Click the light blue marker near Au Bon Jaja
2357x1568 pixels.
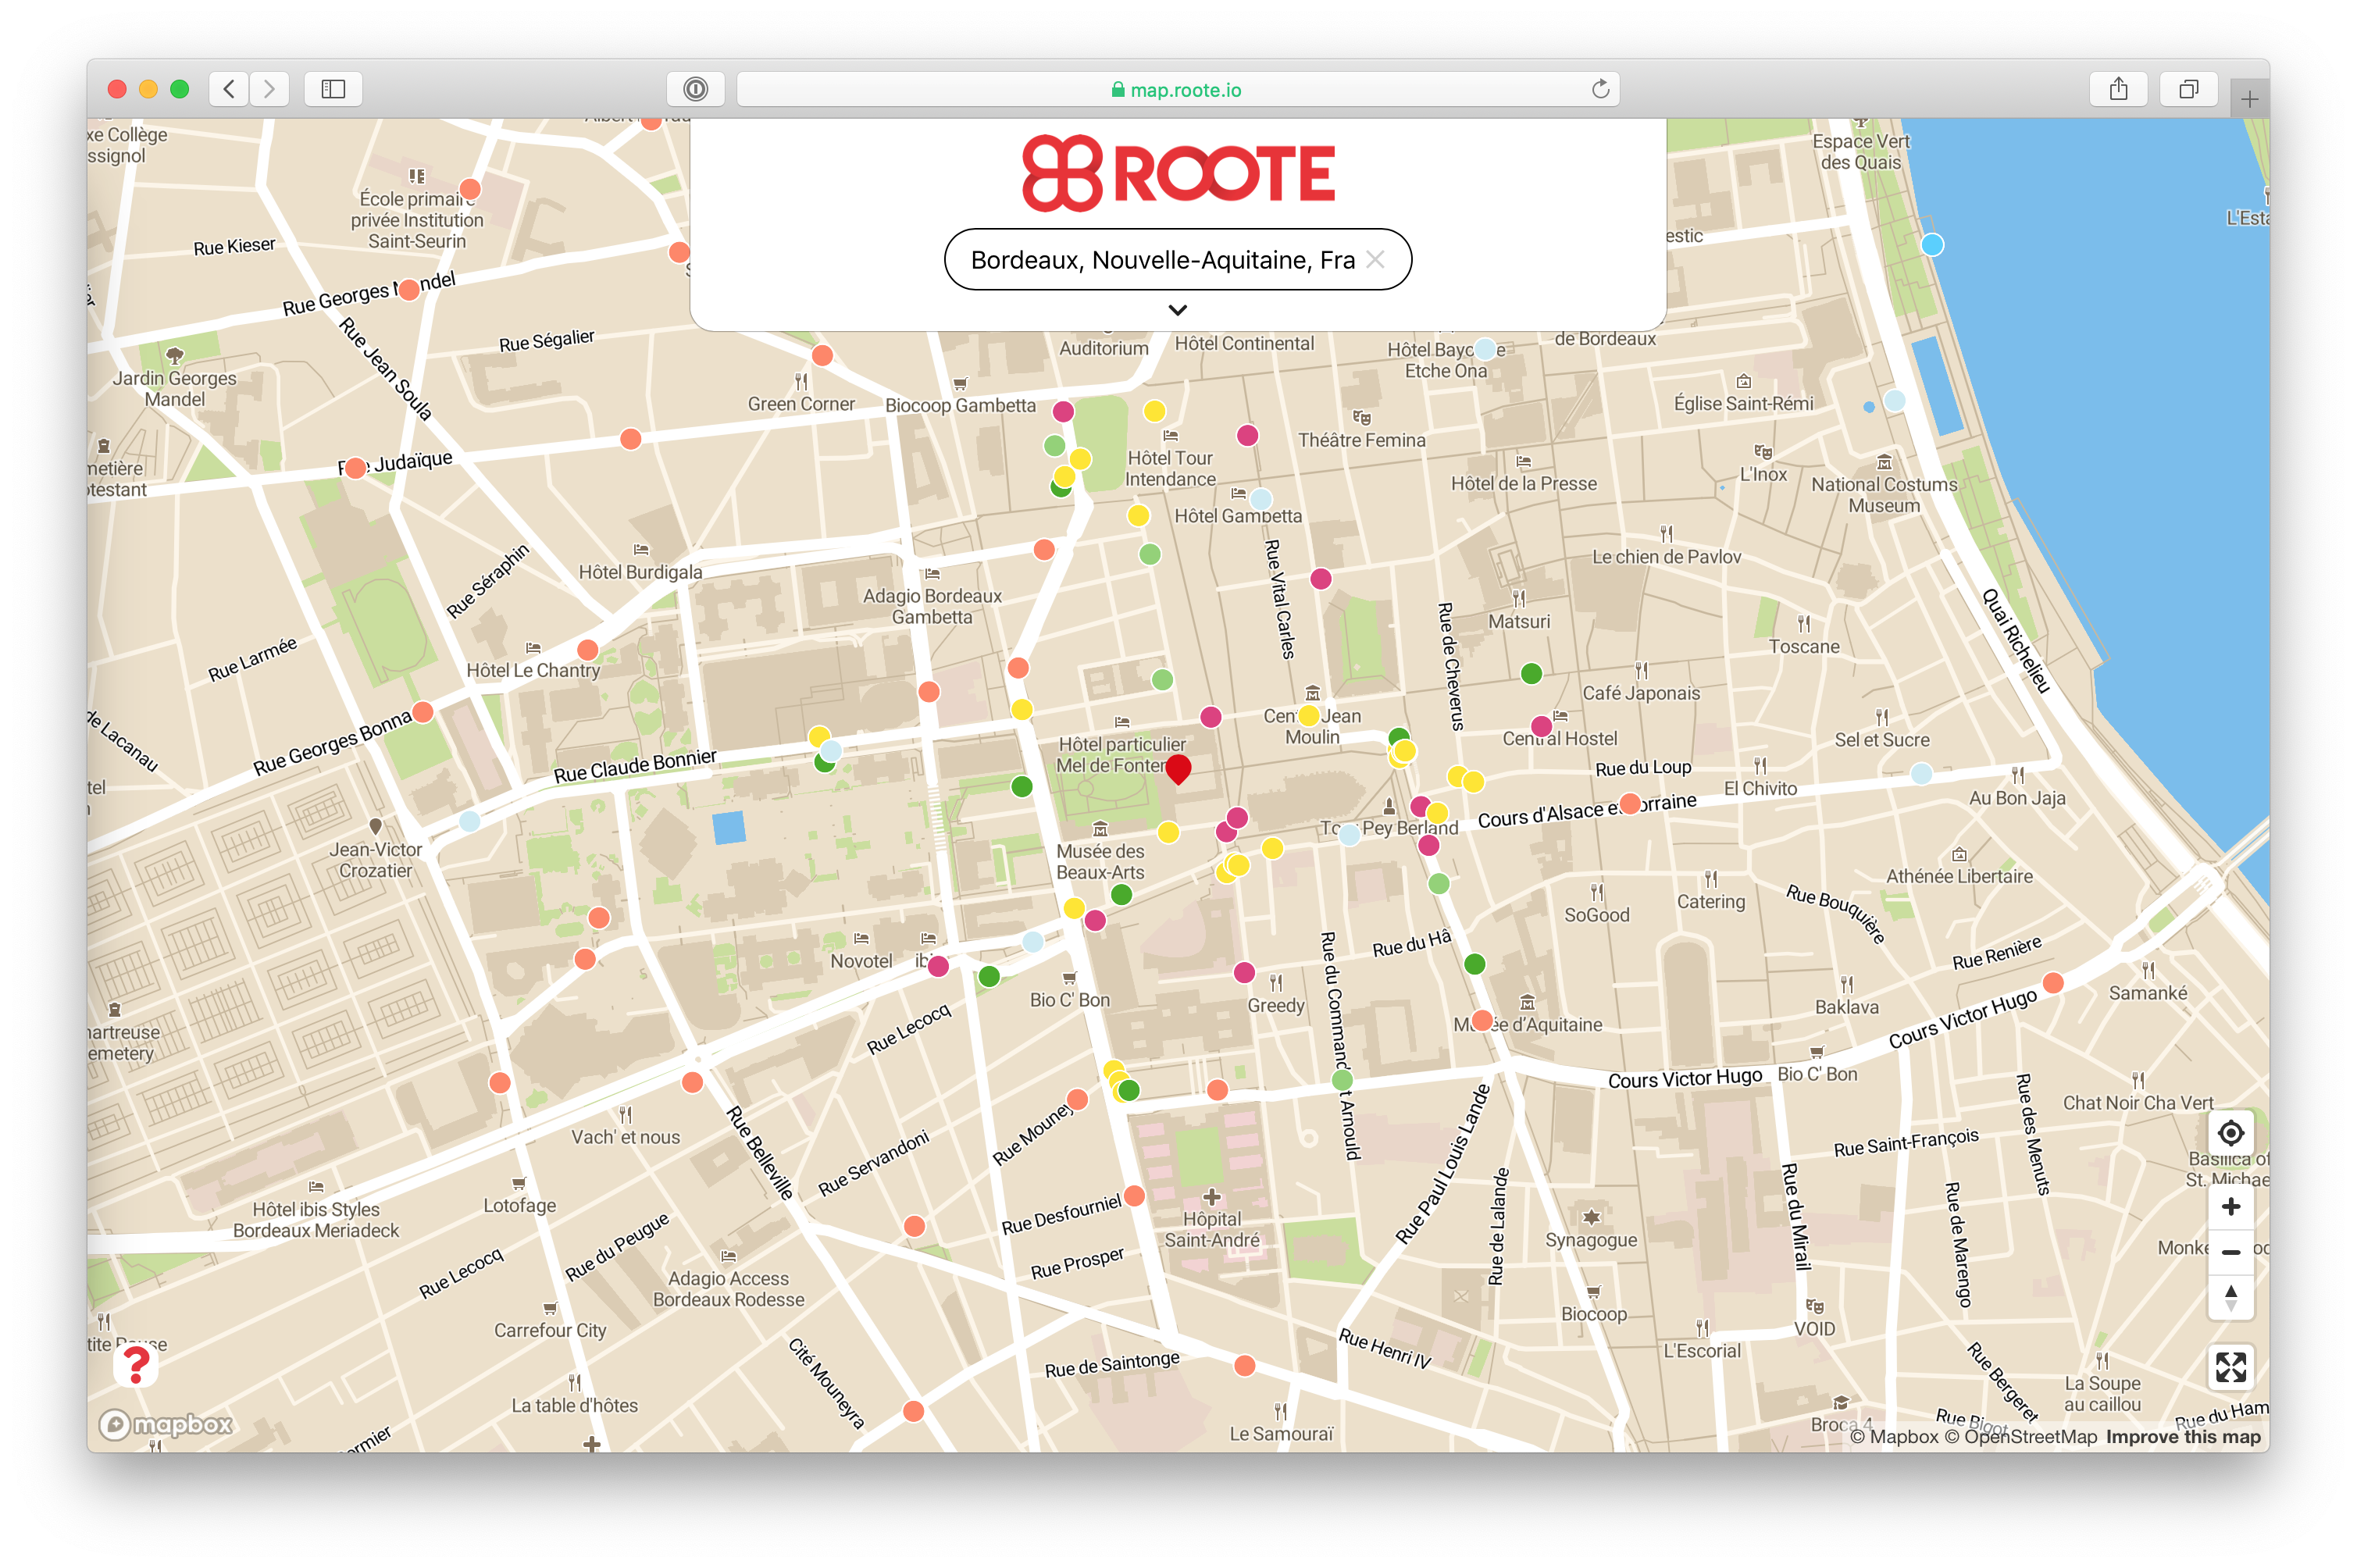click(x=1920, y=773)
